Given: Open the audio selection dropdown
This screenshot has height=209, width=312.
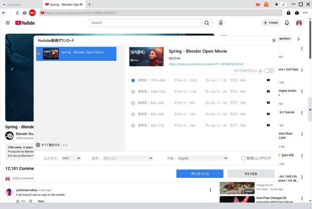Looking at the screenshot, I should click(128, 158).
